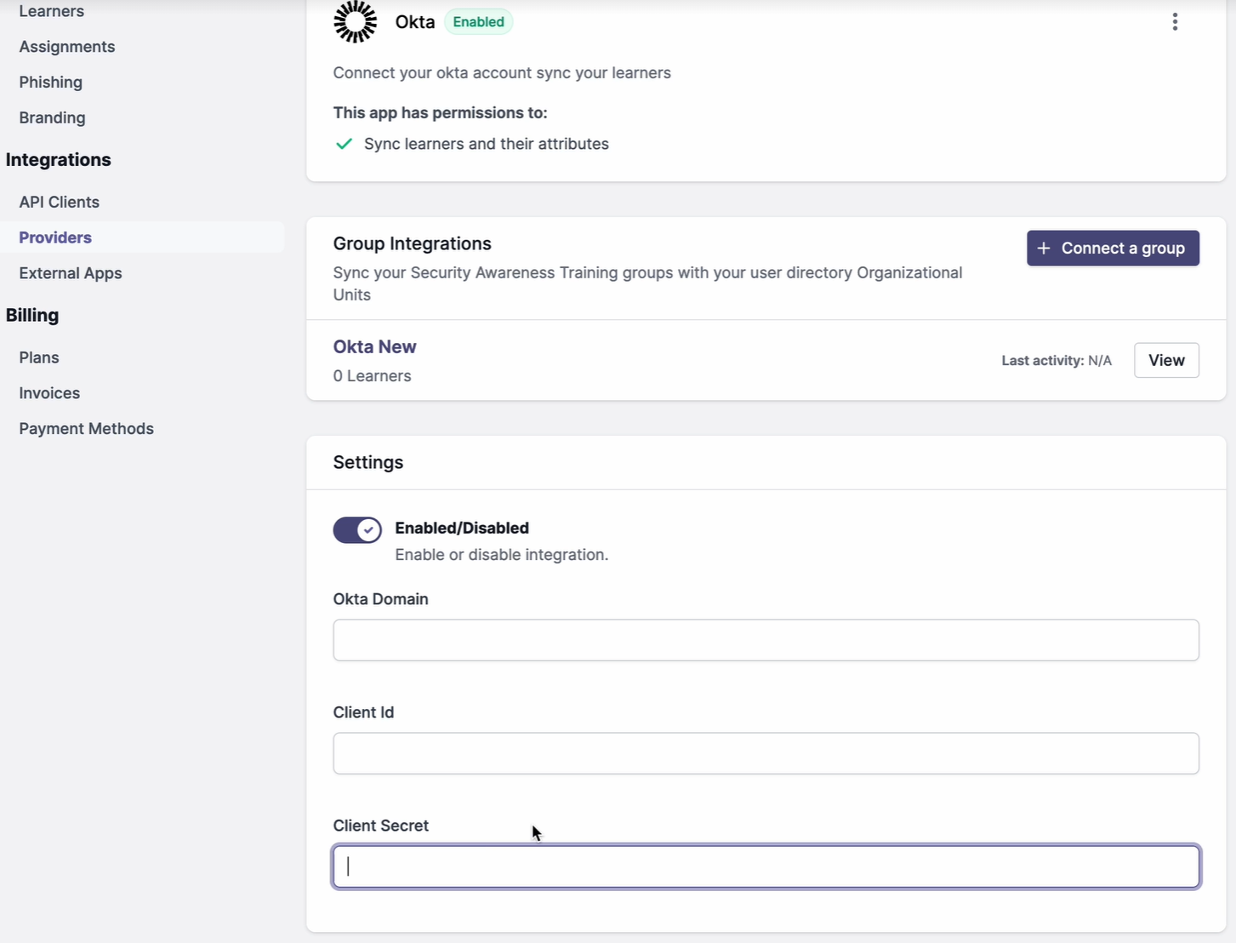This screenshot has height=943, width=1236.
Task: Open the Branding page
Action: (52, 118)
